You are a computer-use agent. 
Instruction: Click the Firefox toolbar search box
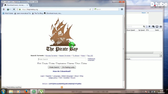[x=106, y=9]
